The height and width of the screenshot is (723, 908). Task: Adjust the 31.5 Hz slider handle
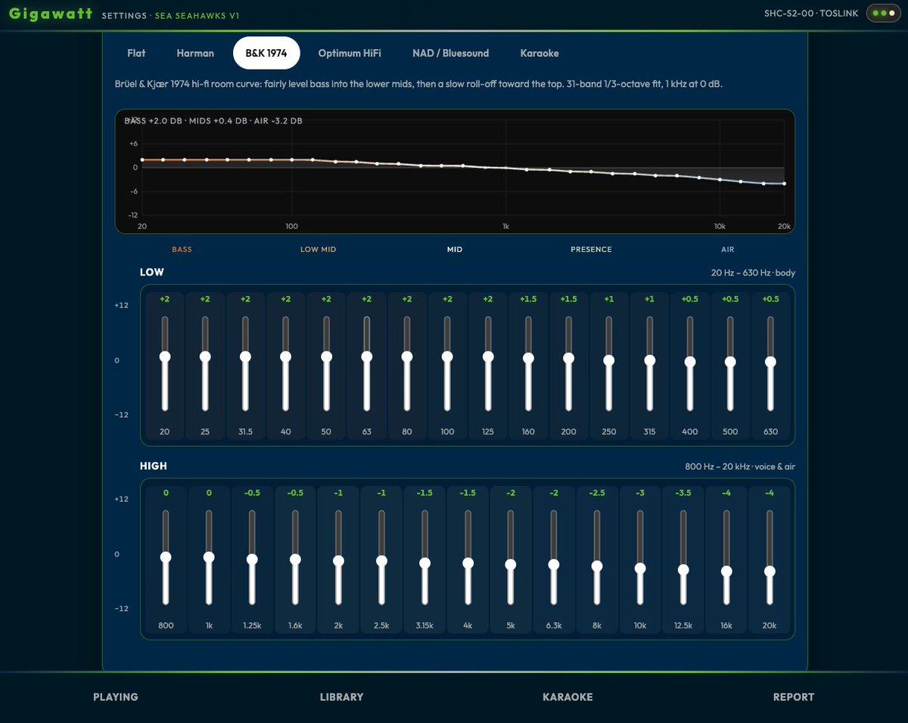(x=245, y=357)
